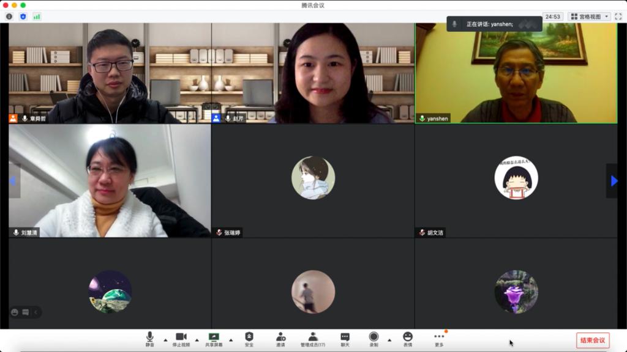The width and height of the screenshot is (627, 352).
Task: Click the meeting info icon top-left
Action: point(9,16)
